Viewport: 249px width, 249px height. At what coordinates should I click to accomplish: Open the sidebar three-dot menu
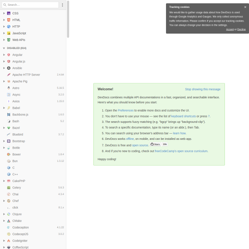62,5
